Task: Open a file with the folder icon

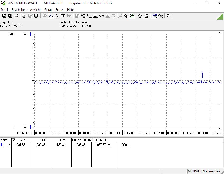Action: [16, 16]
